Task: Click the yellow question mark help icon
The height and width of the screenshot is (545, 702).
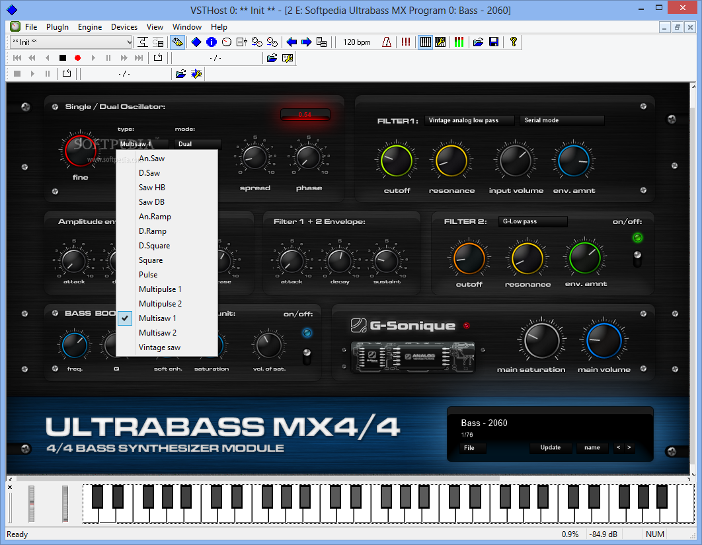Action: (x=513, y=42)
